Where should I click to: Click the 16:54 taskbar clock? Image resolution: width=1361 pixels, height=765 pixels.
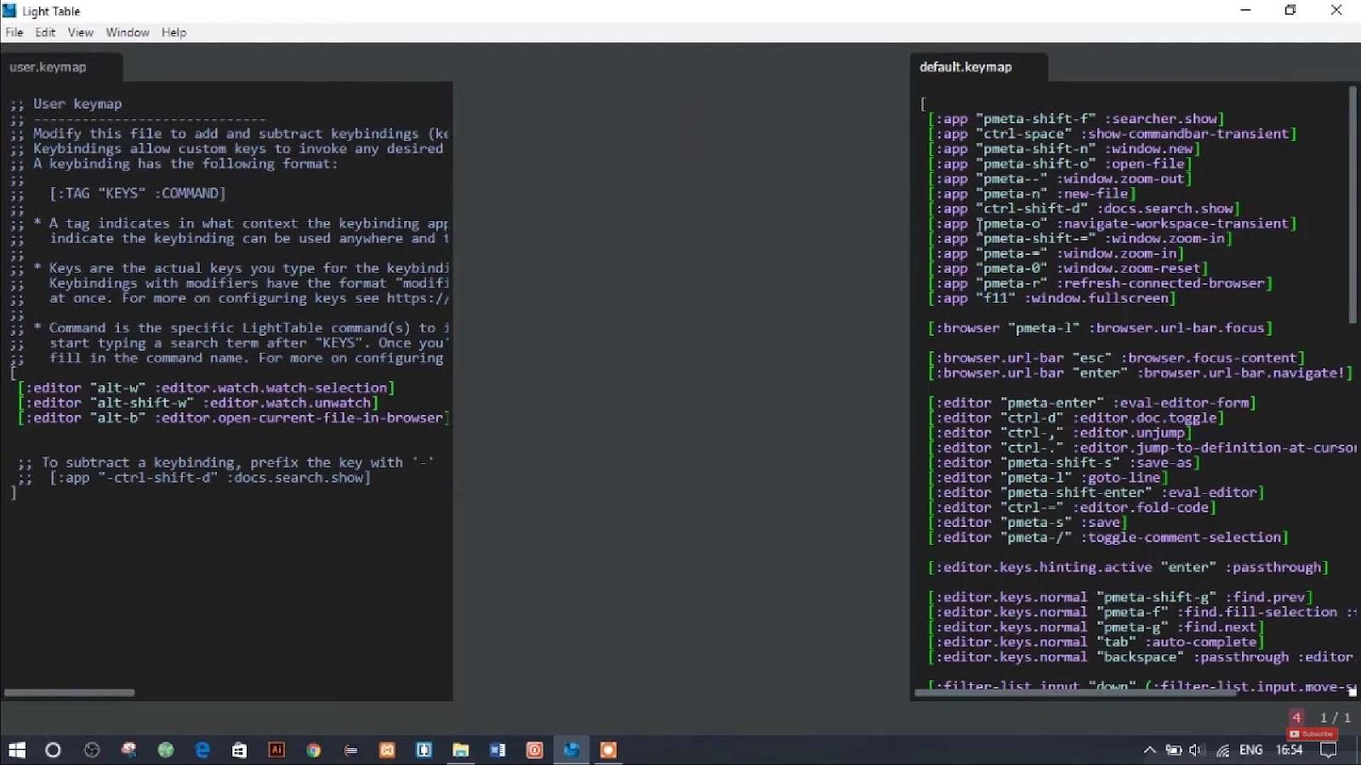pos(1289,750)
